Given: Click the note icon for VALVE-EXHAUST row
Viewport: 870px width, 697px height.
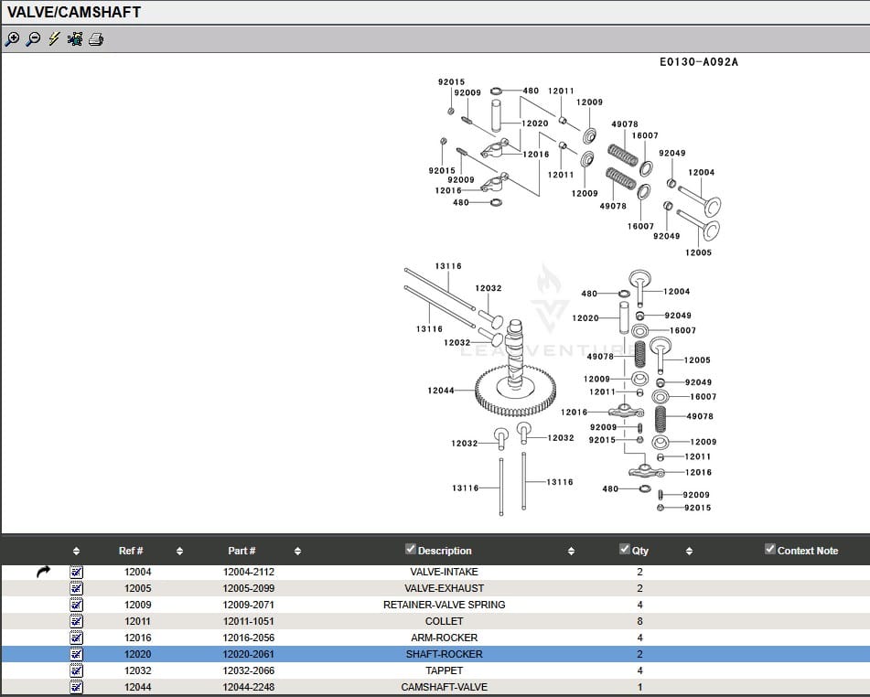Looking at the screenshot, I should (x=76, y=588).
